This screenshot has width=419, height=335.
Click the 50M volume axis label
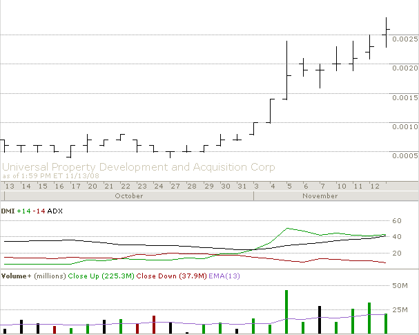(400, 285)
